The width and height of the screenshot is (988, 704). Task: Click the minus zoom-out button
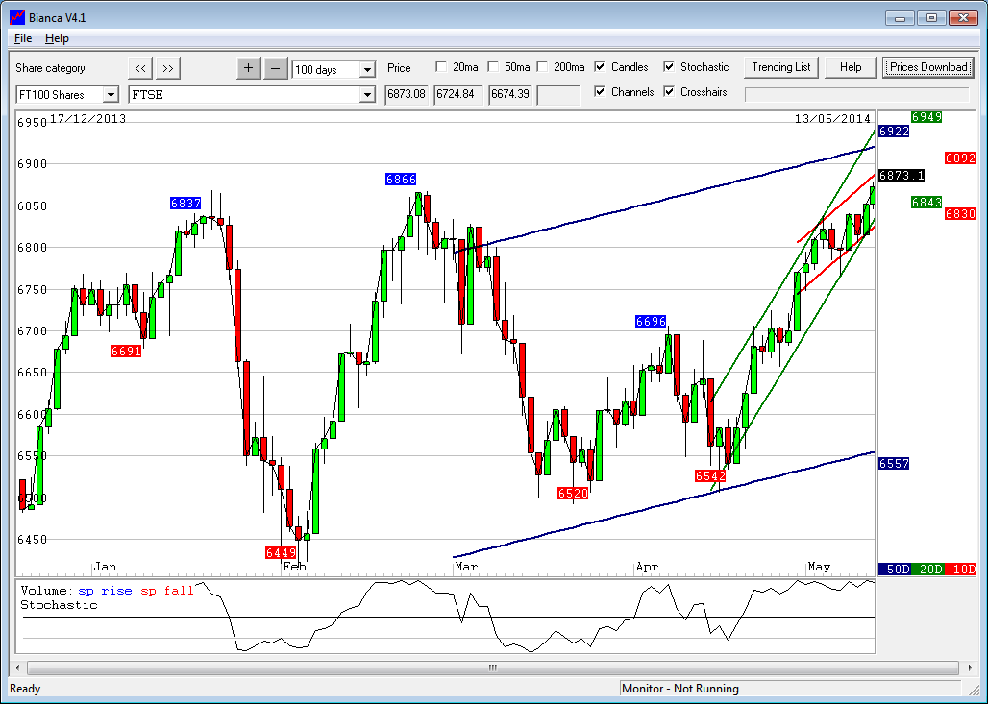point(276,68)
